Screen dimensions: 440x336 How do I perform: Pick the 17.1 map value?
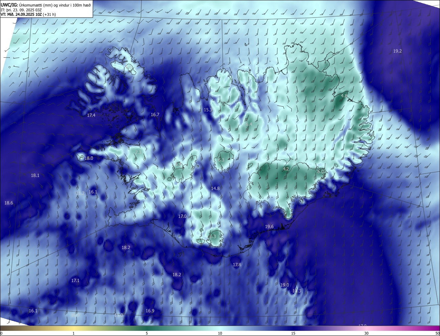75,280
